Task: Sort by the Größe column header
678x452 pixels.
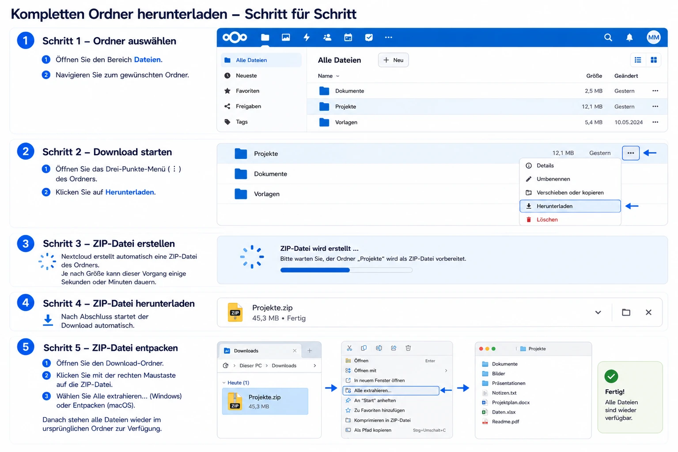Action: (x=594, y=76)
